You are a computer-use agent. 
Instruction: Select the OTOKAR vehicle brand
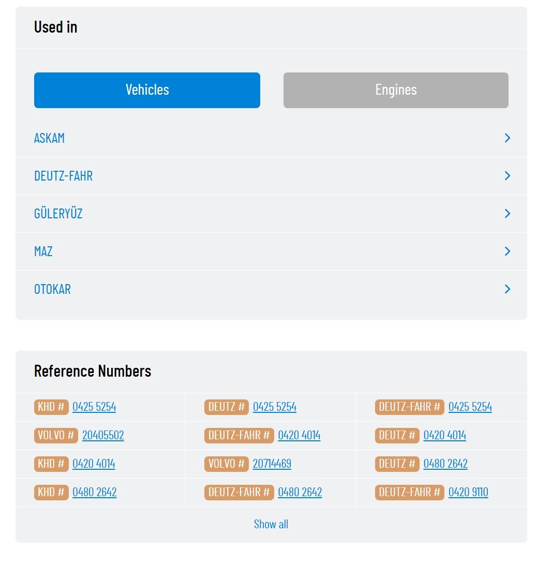tap(52, 289)
